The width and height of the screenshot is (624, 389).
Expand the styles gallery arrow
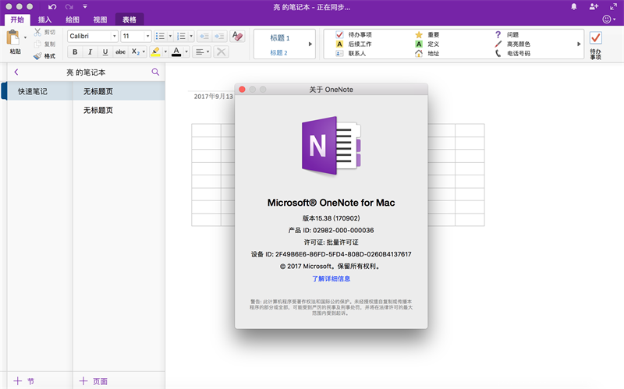[310, 44]
